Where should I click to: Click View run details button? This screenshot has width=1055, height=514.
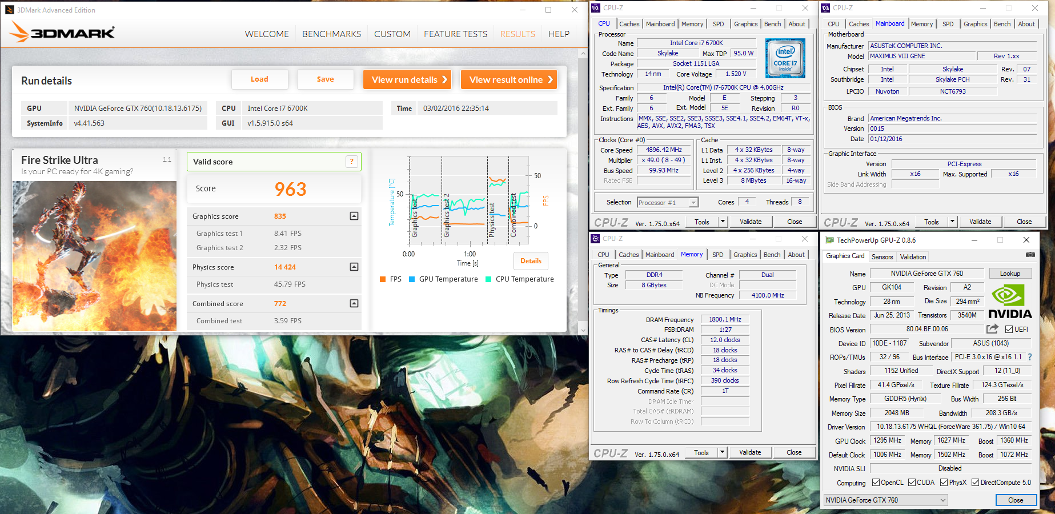(407, 79)
